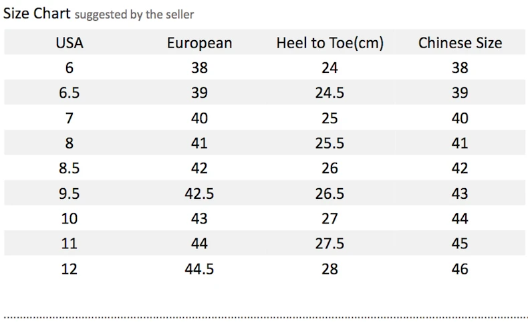Click the Chinese Size column header
The height and width of the screenshot is (330, 528).
(x=460, y=44)
